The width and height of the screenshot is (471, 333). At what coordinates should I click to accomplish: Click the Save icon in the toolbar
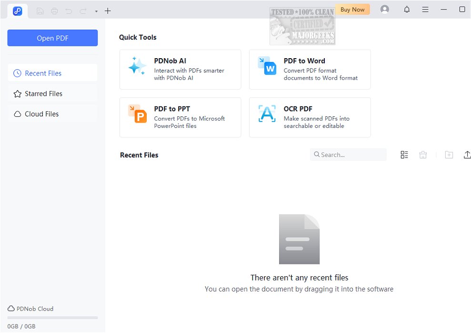point(40,10)
